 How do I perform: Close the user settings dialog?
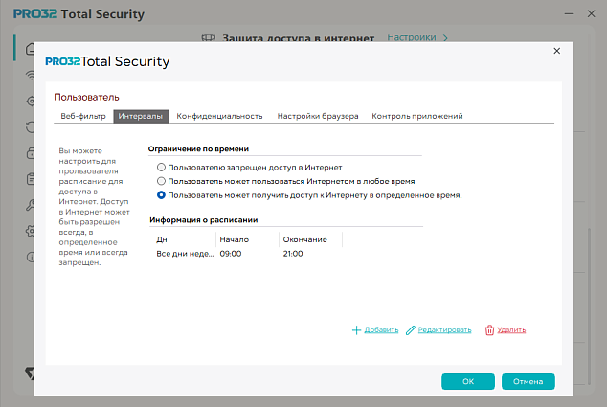click(556, 51)
